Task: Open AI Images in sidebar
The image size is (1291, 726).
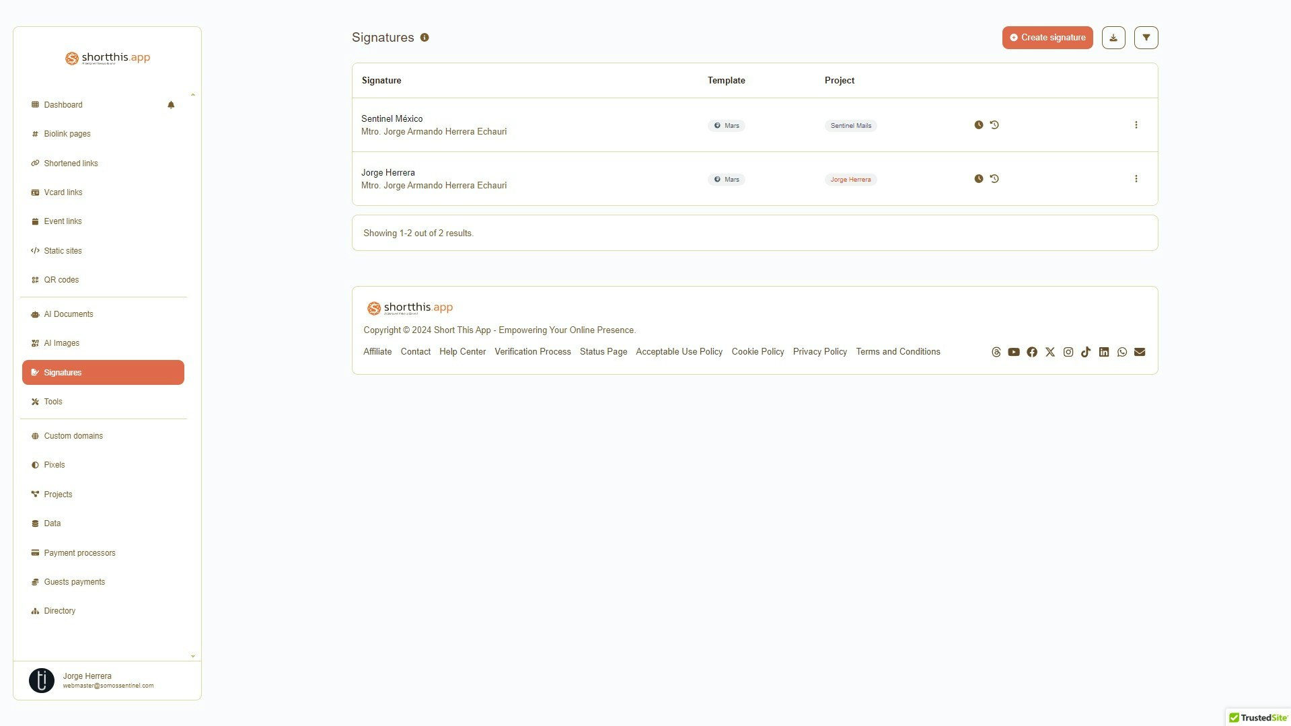Action: [61, 343]
